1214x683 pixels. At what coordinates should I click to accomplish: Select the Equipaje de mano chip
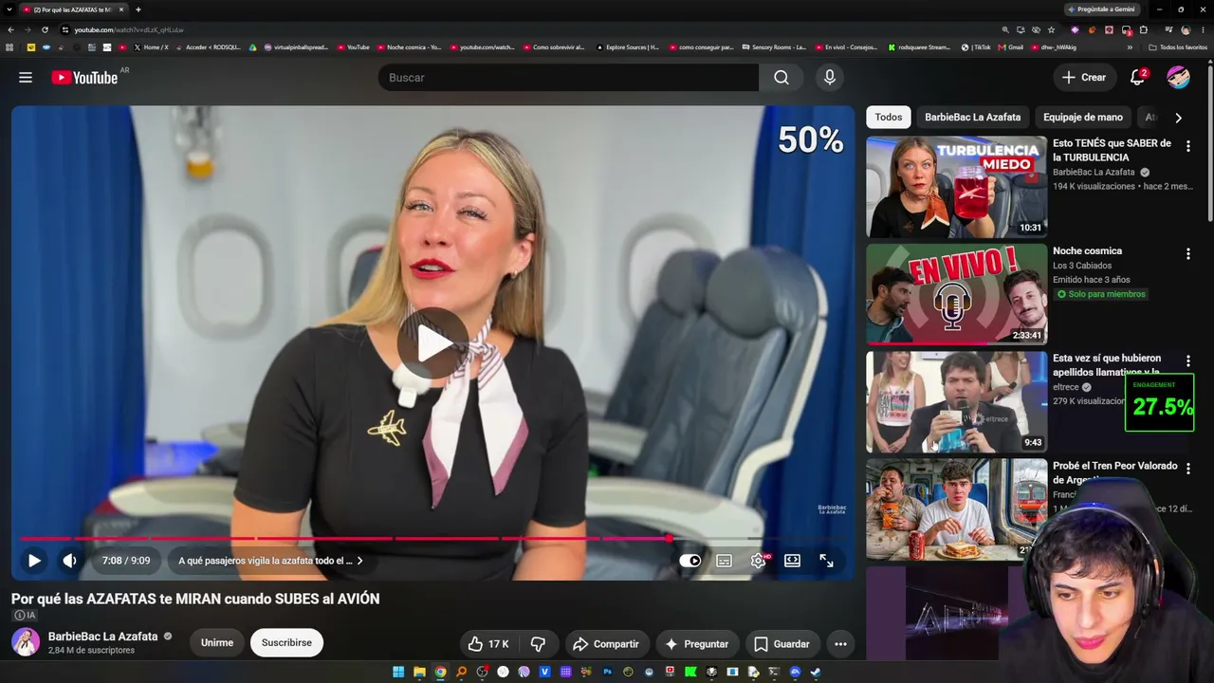click(1083, 118)
